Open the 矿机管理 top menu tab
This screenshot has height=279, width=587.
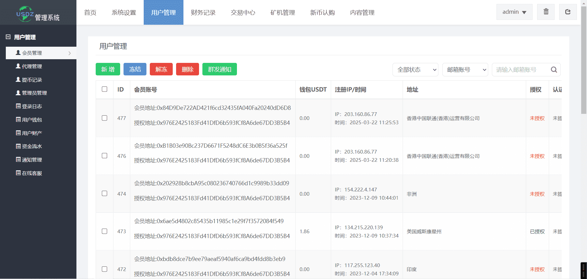point(282,13)
